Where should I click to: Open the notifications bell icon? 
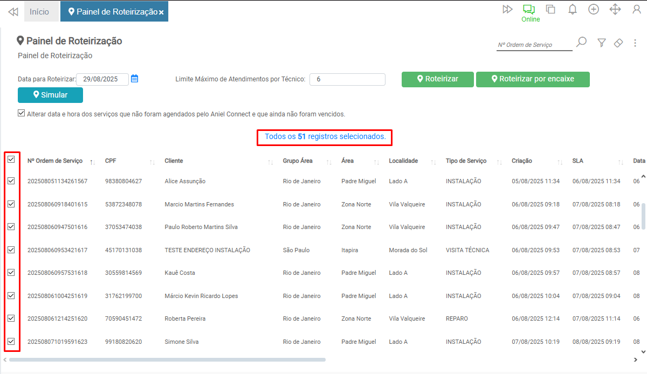coord(573,9)
